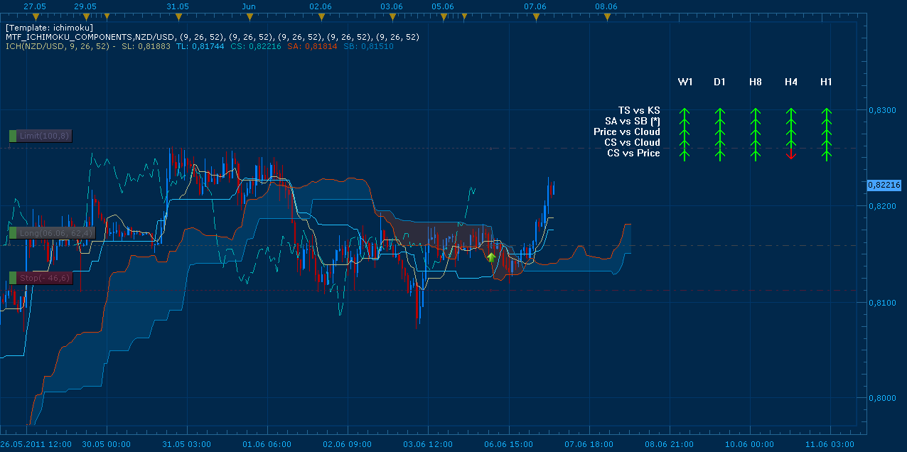Click the D1 CS vs Price up arrow
907x452 pixels.
coord(719,154)
